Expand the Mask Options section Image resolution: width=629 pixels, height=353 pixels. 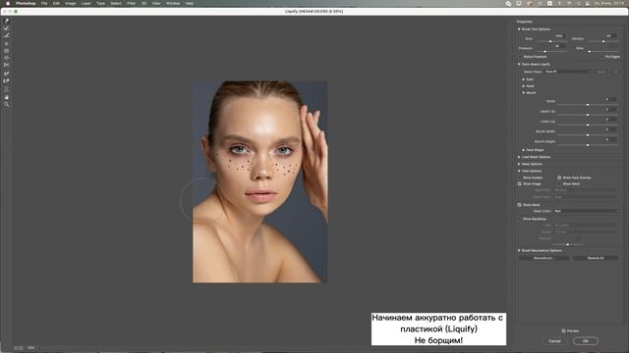click(519, 164)
